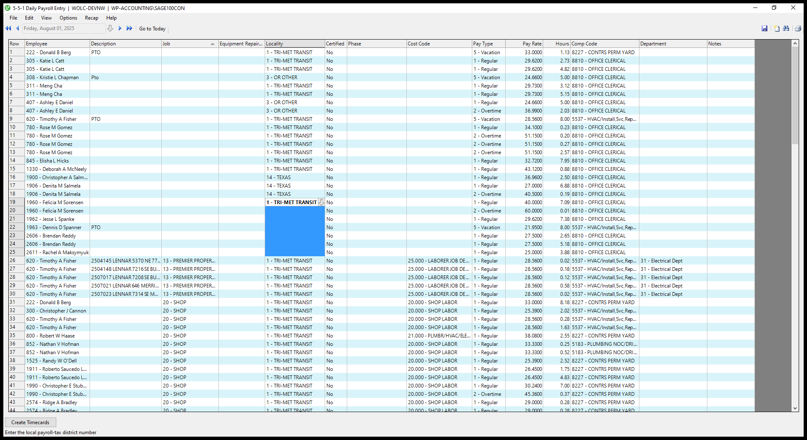Click the New document icon
This screenshot has height=440, width=807.
pos(777,28)
